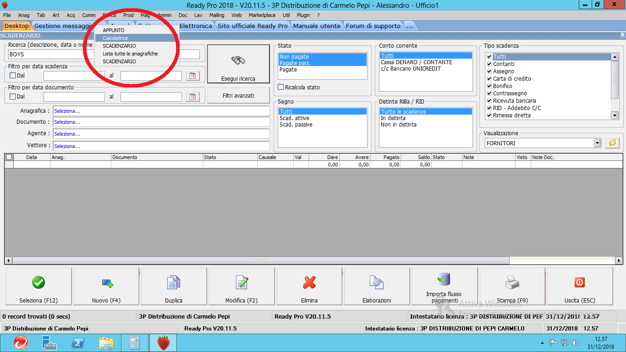Open Server Manager from the taskbar

(x=49, y=343)
